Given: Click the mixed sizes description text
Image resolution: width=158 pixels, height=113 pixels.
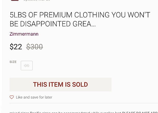Looking at the screenshot, I should click(84, 112).
